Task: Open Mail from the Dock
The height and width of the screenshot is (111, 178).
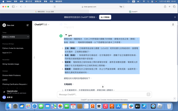Action: pos(48,106)
